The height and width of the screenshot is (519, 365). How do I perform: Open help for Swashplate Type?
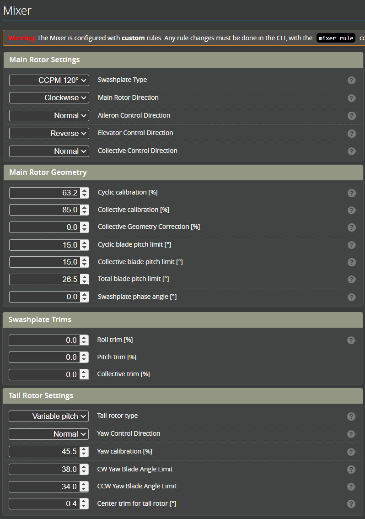click(351, 80)
